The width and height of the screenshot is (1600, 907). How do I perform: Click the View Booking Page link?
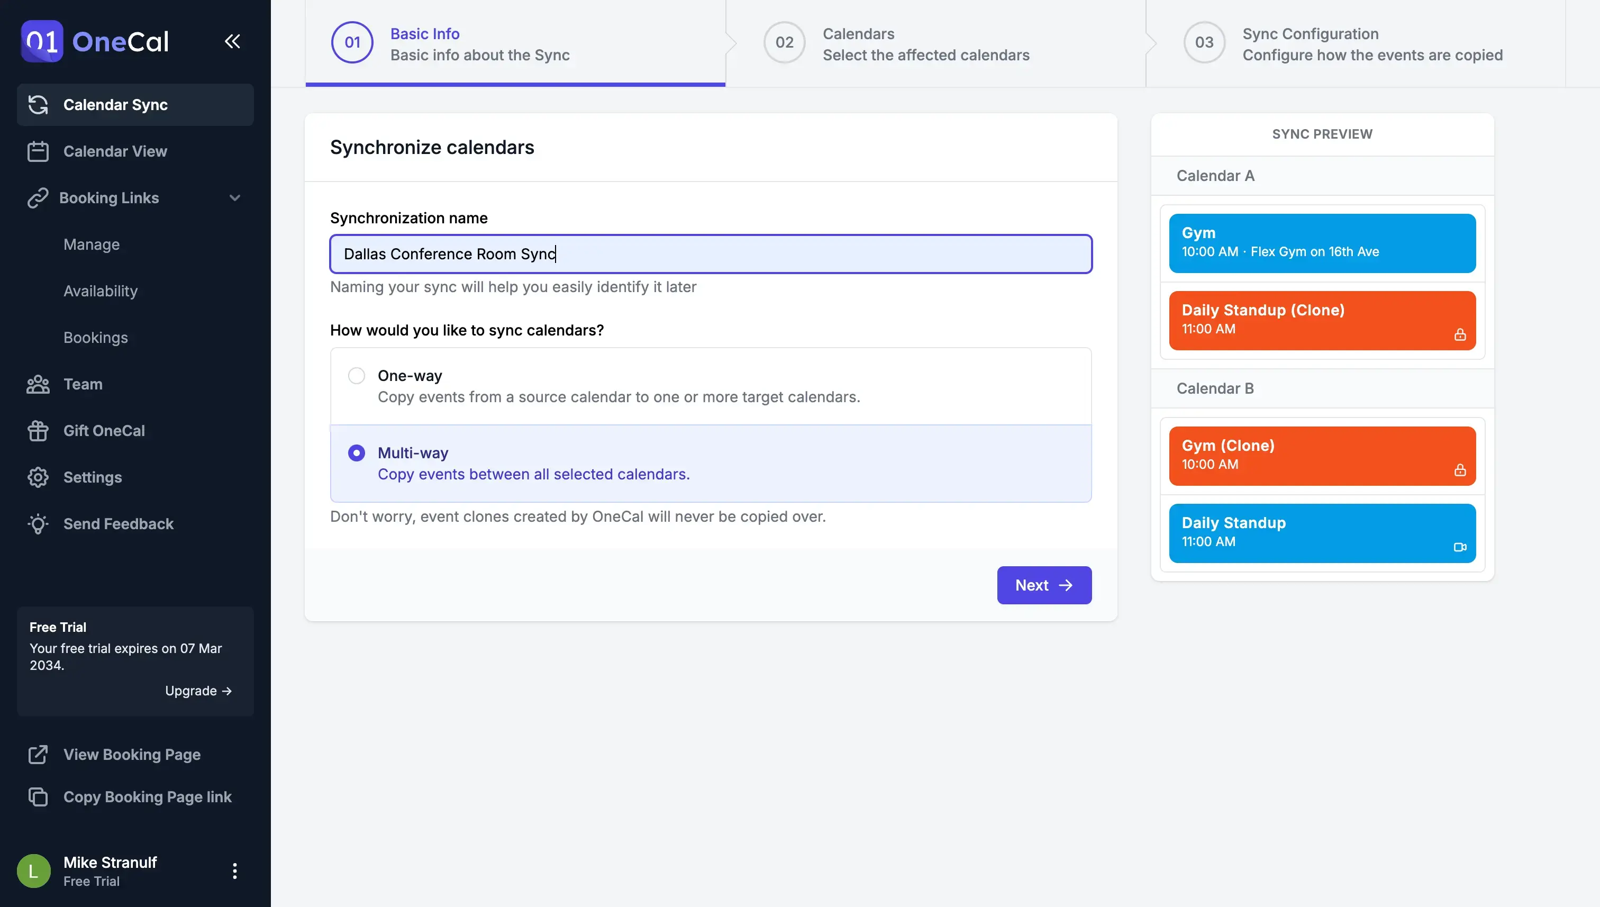[132, 753]
